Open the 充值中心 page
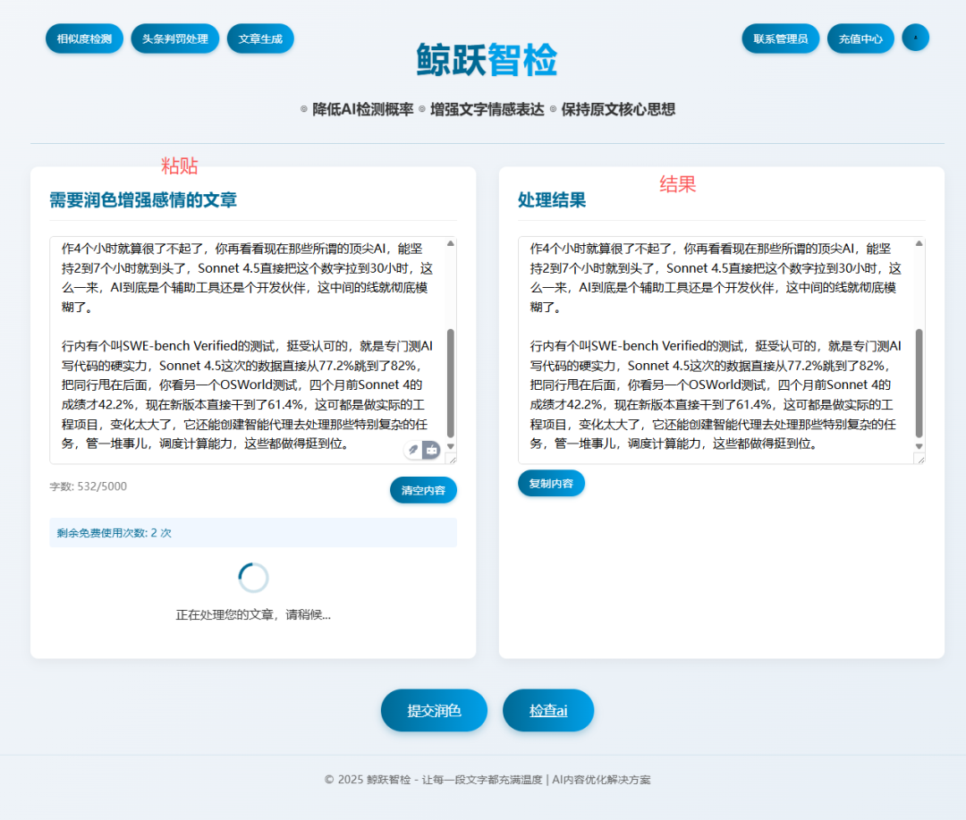This screenshot has height=820, width=966. tap(860, 38)
